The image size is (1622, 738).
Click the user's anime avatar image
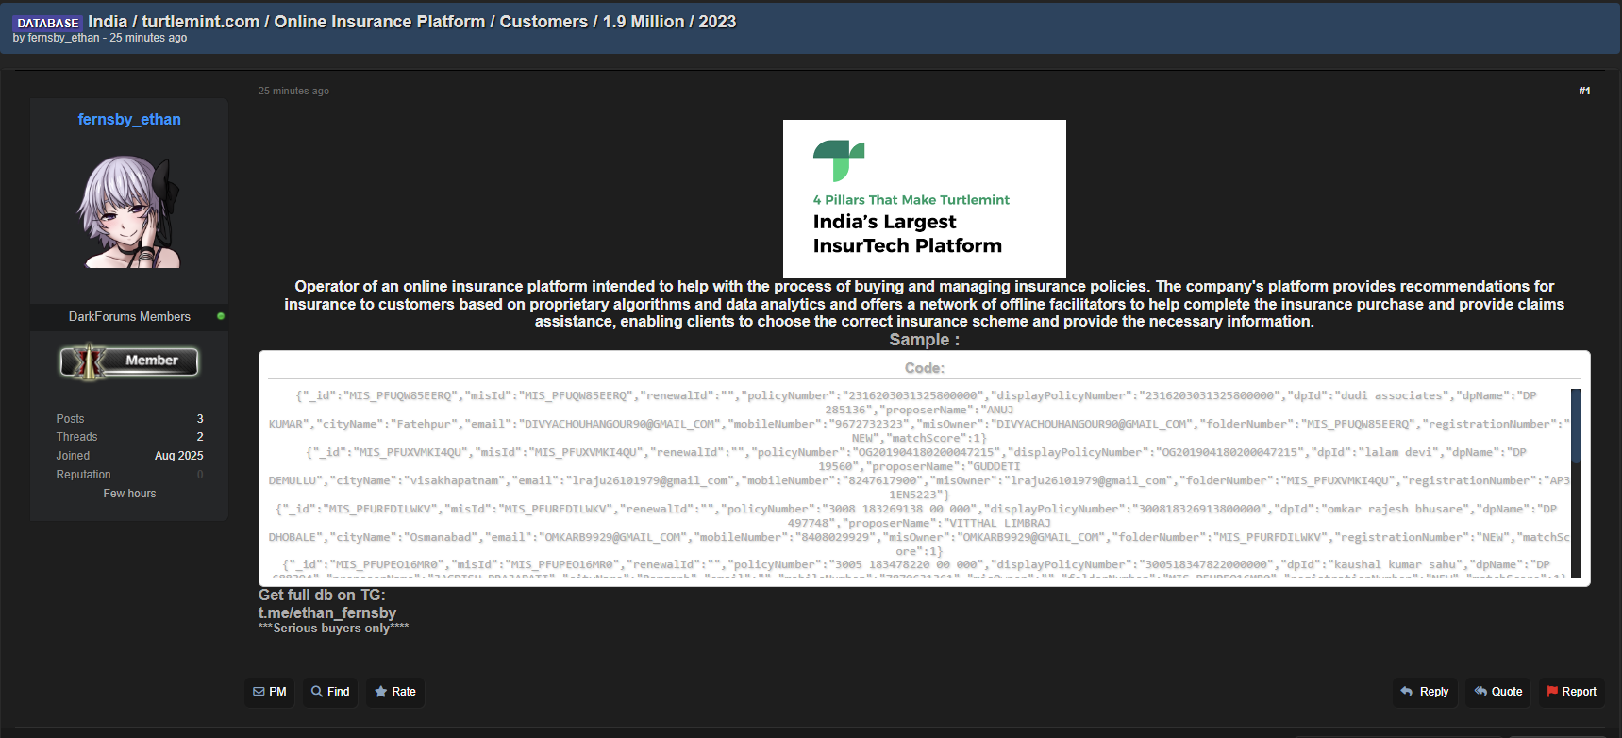coord(129,212)
